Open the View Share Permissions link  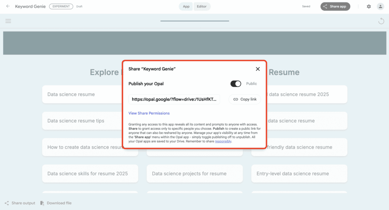tap(149, 113)
